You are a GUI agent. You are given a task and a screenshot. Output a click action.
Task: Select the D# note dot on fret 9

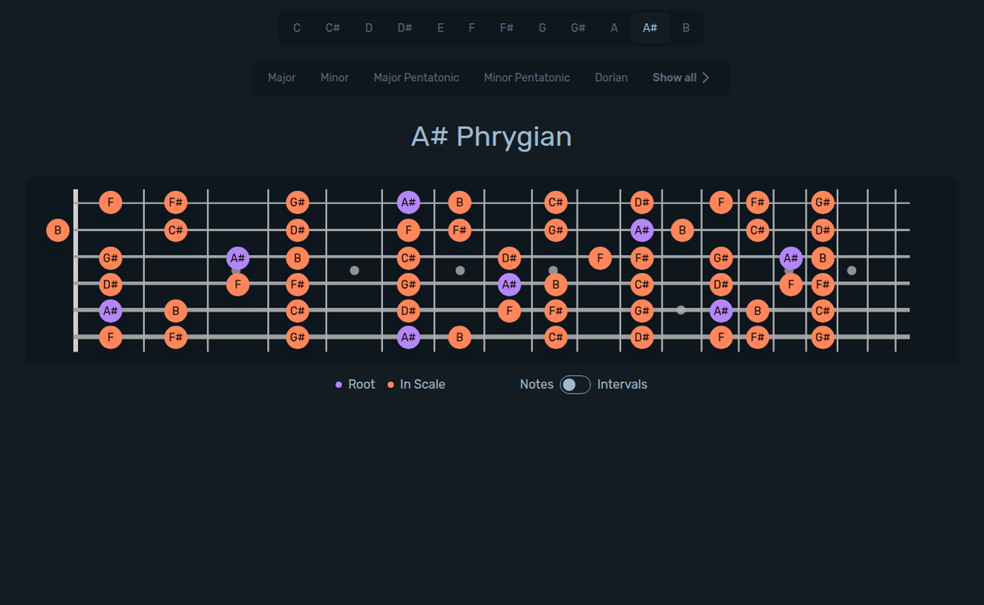[x=509, y=258]
